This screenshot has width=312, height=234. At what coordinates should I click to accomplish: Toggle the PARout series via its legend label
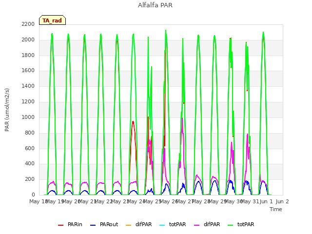tap(109, 224)
